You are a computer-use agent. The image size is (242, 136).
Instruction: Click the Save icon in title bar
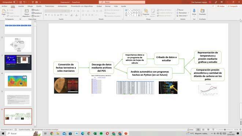click(x=21, y=2)
